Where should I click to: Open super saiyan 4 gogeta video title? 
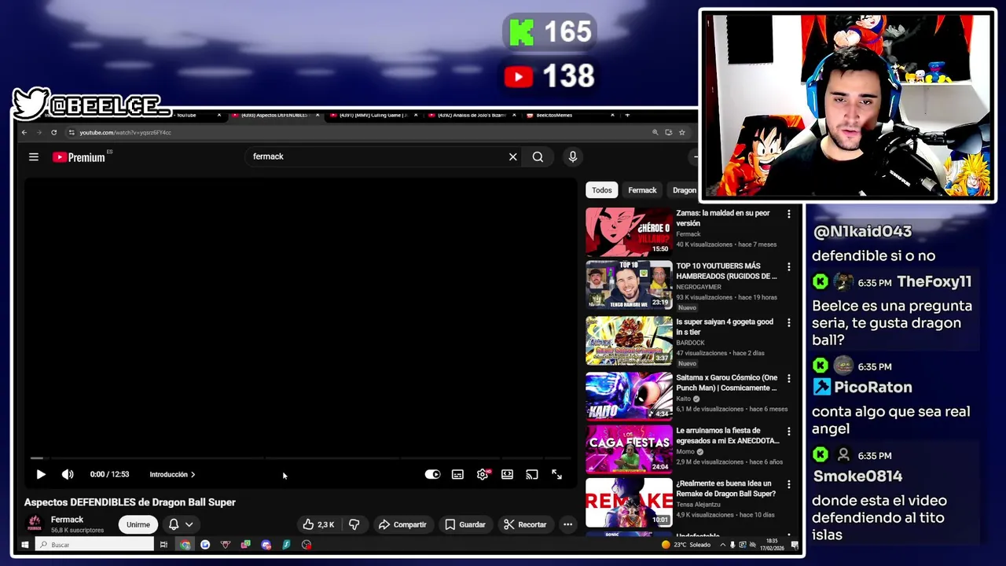coord(725,326)
